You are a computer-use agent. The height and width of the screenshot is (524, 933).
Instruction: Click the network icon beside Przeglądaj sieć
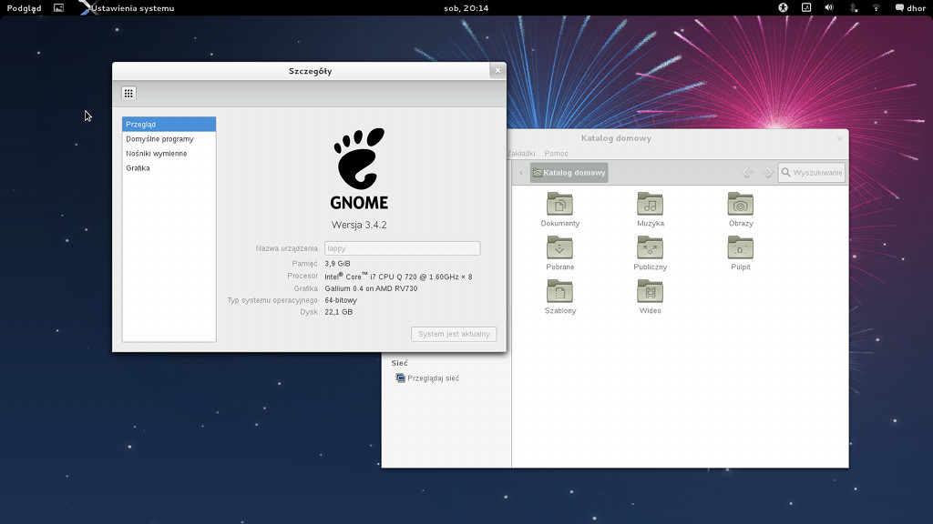[x=401, y=378]
